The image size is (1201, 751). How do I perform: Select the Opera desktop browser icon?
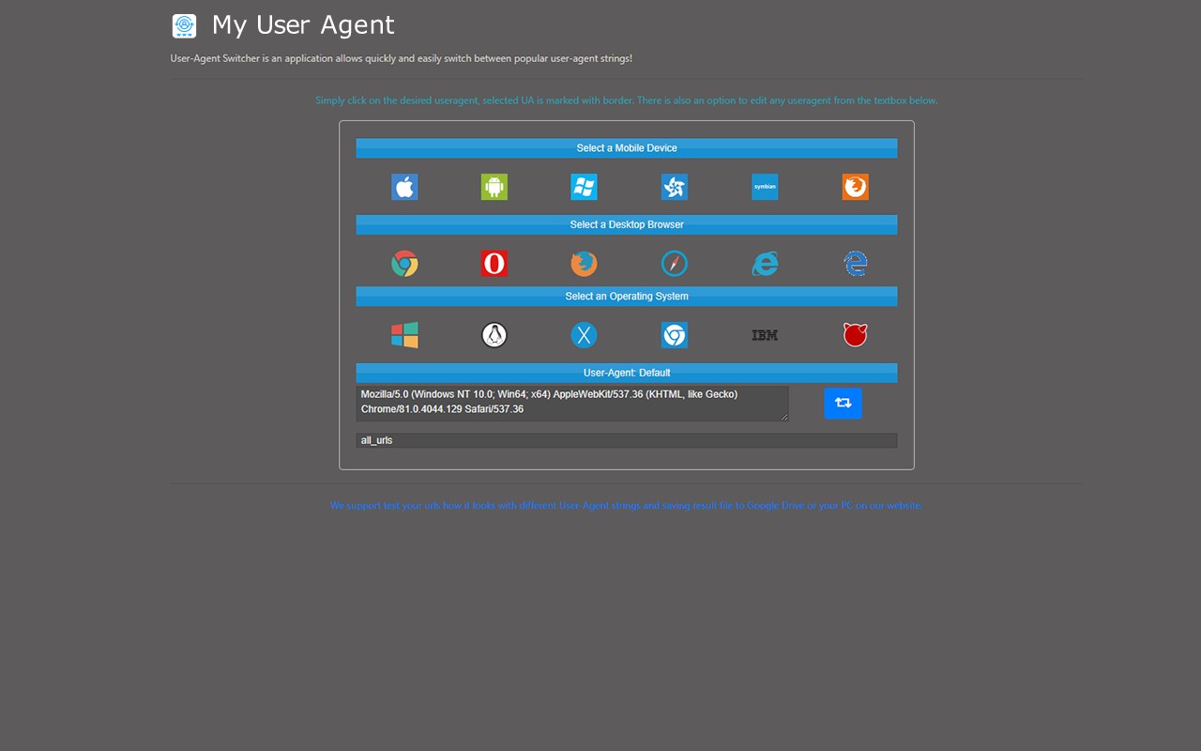coord(494,264)
